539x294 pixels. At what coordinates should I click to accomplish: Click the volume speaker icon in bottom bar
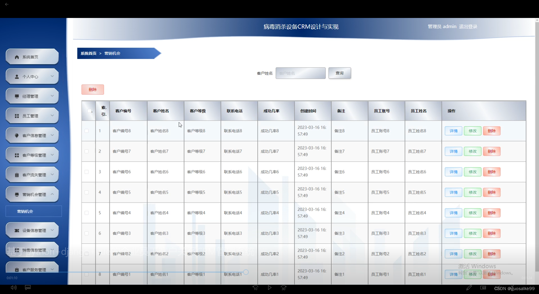(x=13, y=288)
